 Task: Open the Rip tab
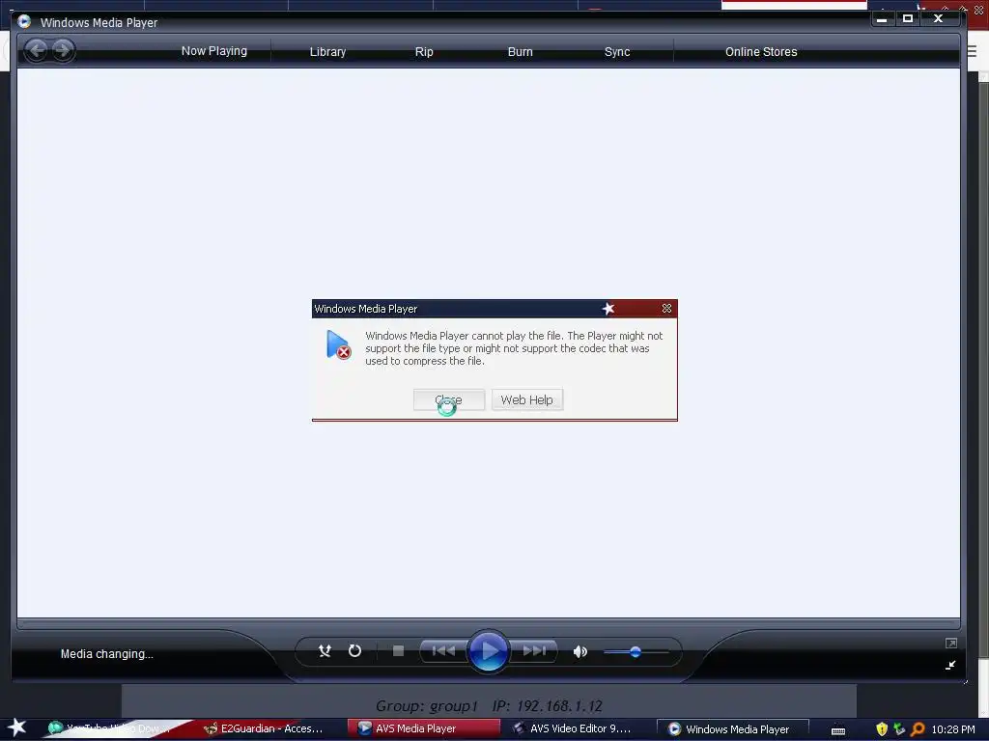pos(424,52)
